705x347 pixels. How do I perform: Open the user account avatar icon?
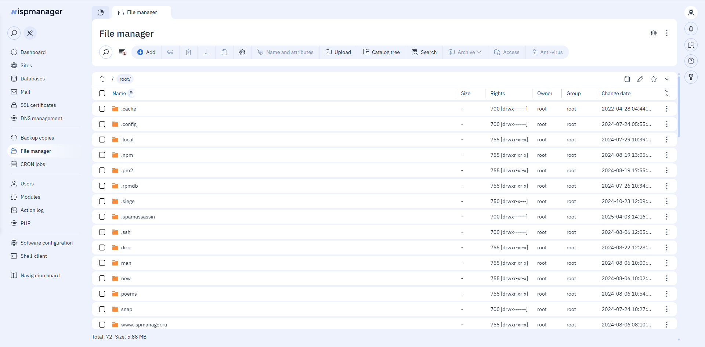point(691,12)
